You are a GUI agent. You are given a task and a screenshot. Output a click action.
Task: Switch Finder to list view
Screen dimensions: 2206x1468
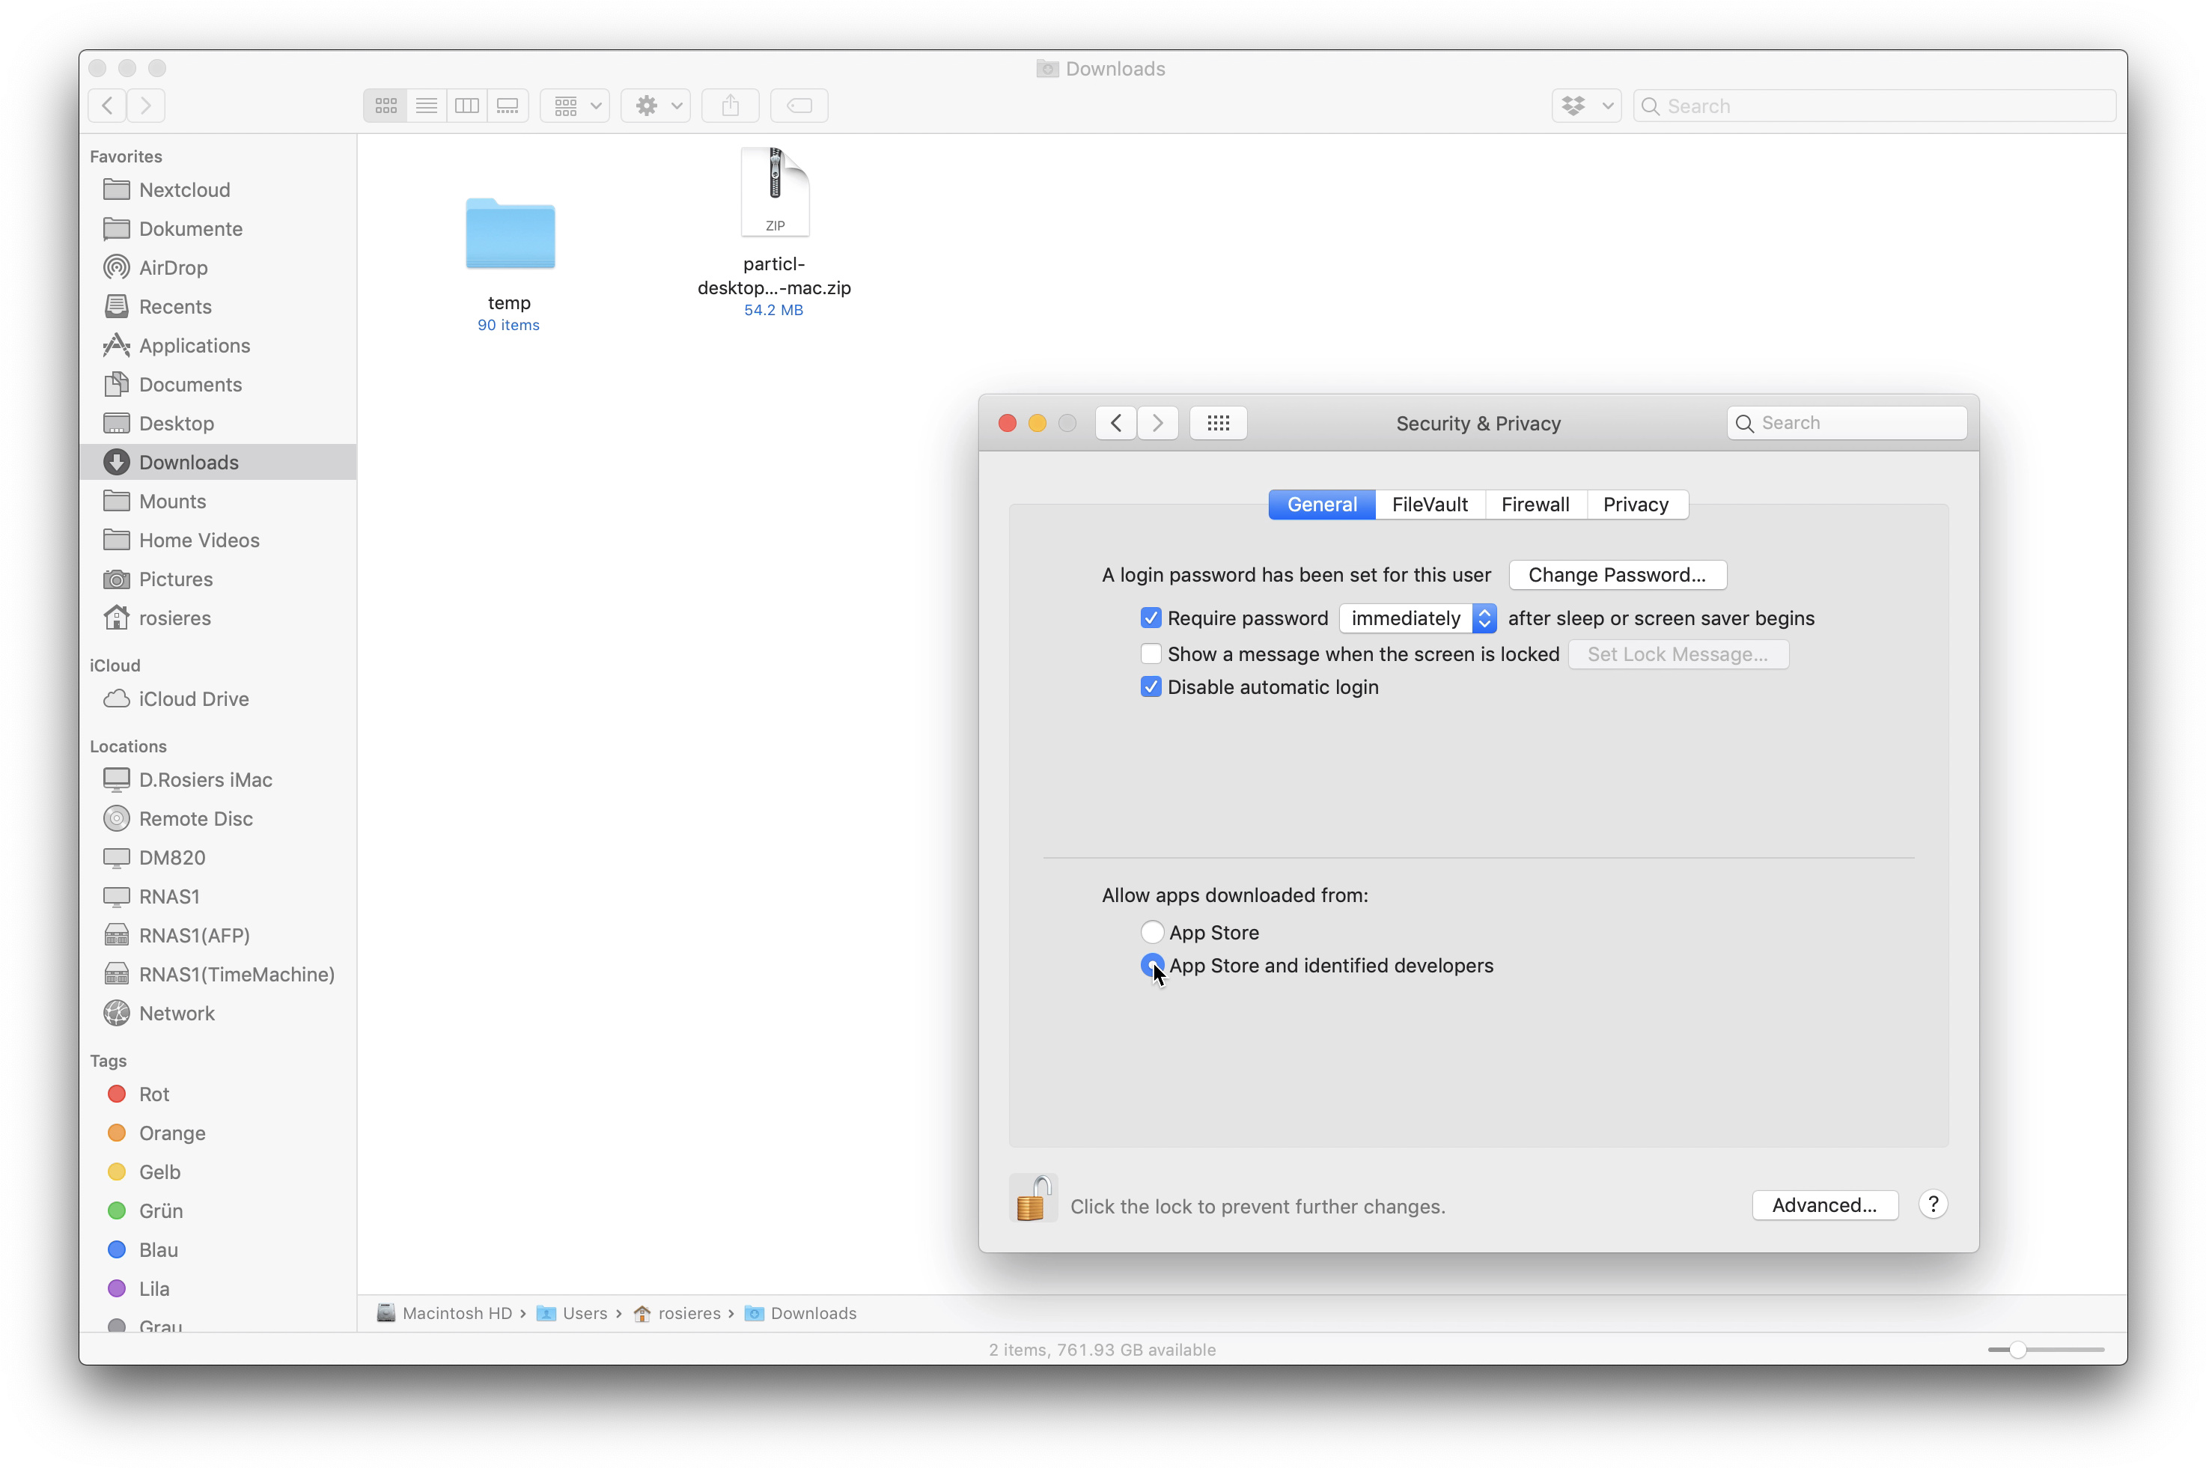(x=427, y=106)
